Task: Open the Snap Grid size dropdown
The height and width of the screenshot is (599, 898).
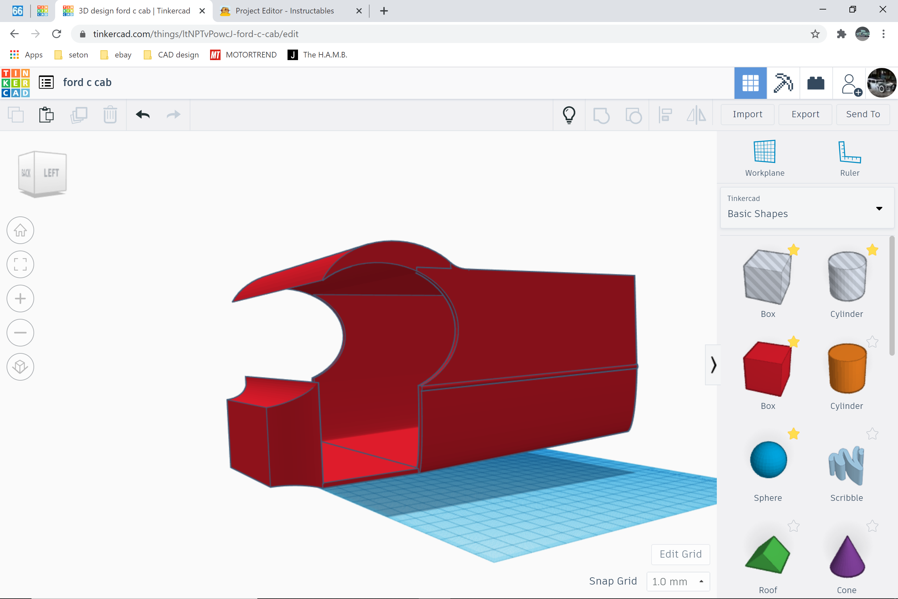Action: click(x=678, y=581)
